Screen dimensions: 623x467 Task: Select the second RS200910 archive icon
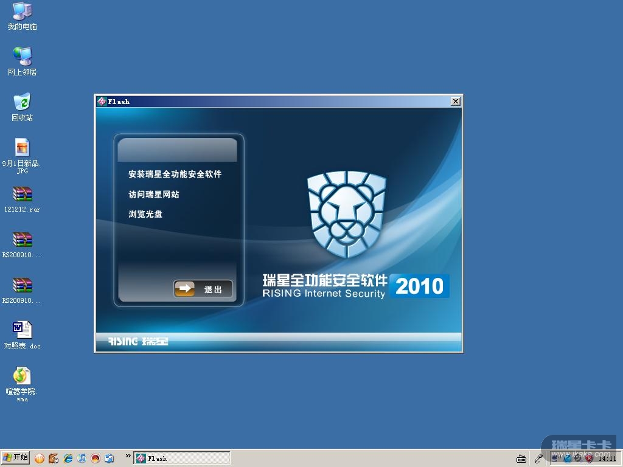(x=23, y=291)
